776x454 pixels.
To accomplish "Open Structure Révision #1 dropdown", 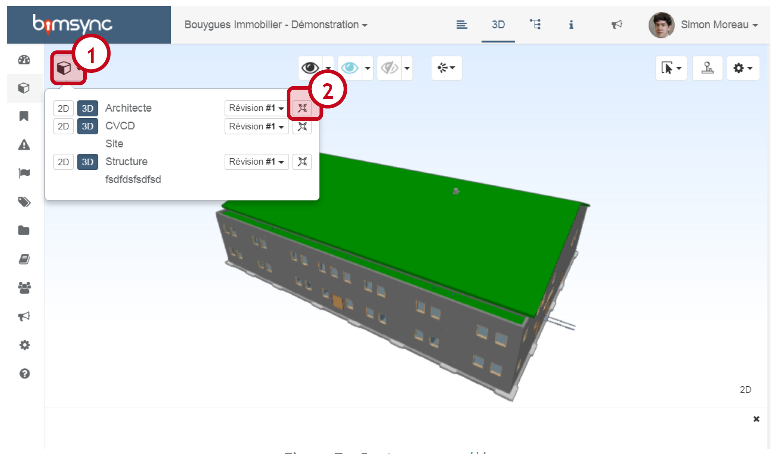I will (257, 162).
